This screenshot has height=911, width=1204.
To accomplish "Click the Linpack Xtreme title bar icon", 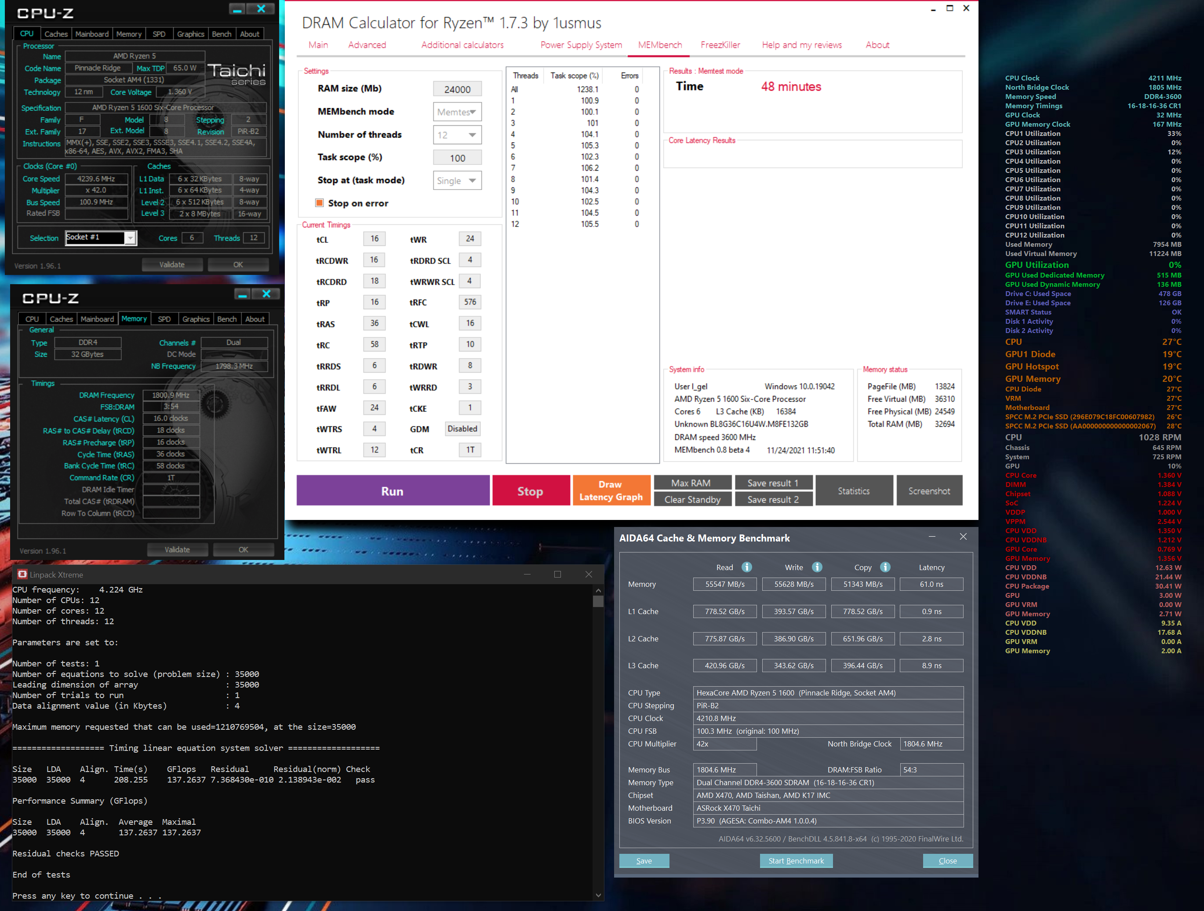I will click(22, 574).
